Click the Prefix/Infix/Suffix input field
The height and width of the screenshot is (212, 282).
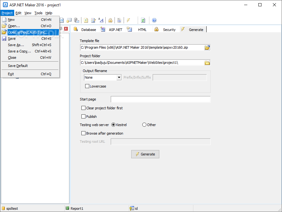coord(180,77)
